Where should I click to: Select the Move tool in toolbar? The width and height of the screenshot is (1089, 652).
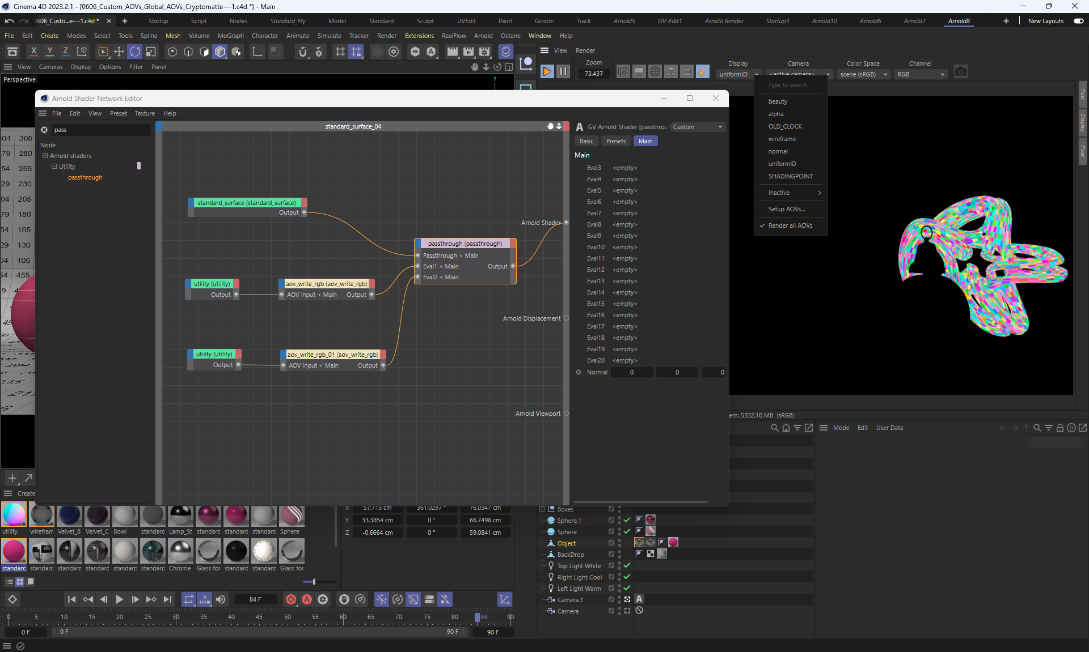point(119,52)
